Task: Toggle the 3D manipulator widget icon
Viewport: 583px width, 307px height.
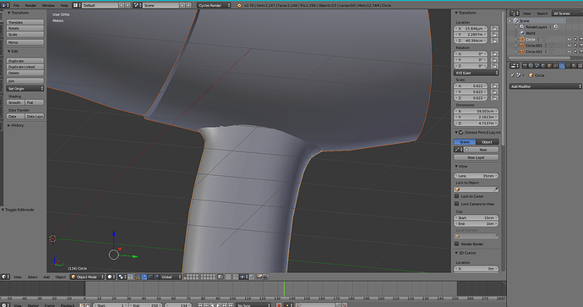Action: [x=138, y=277]
